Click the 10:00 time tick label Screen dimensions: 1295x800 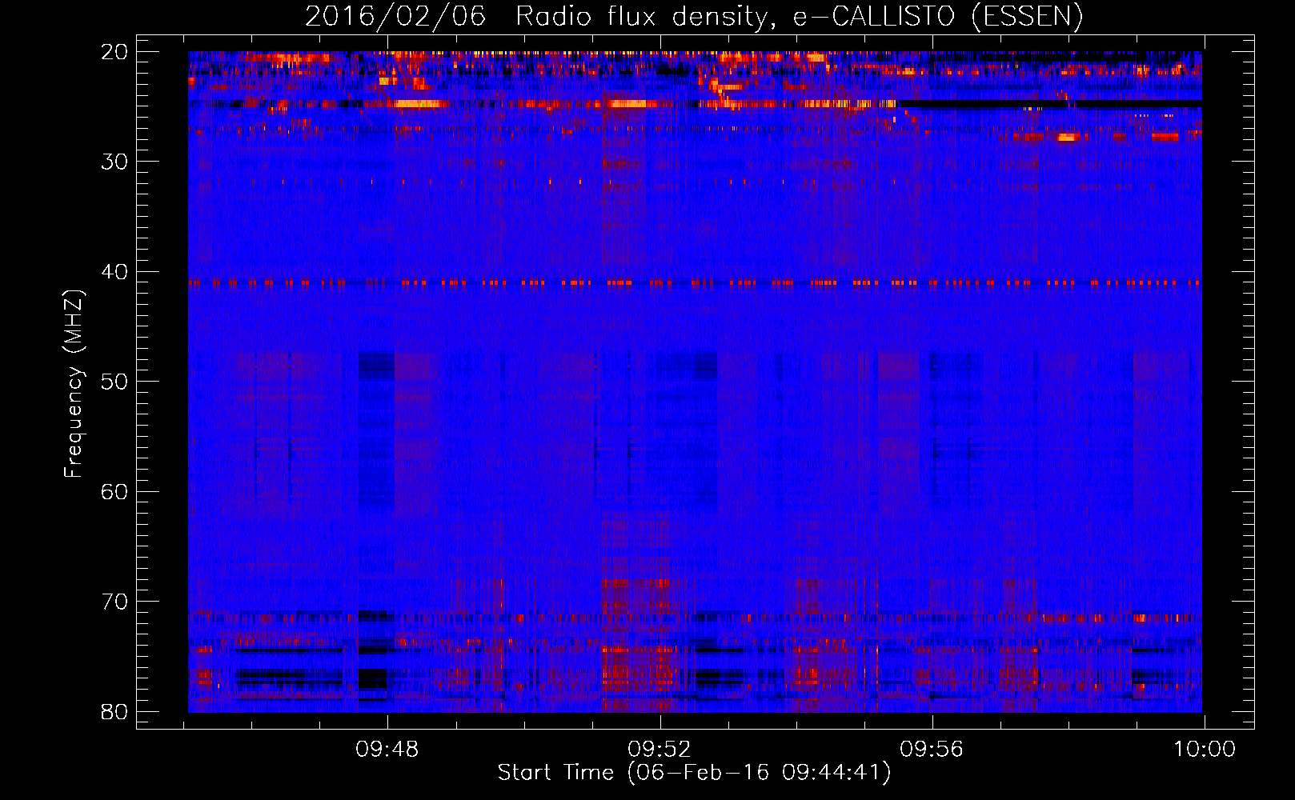click(1204, 750)
